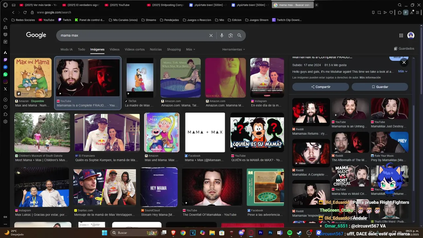Click the magnifier search button
The width and height of the screenshot is (423, 238).
pos(239,35)
